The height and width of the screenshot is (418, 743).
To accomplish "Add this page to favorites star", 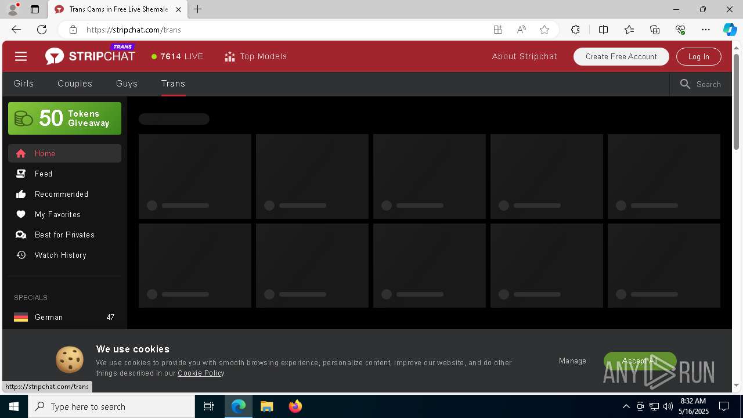I will (544, 30).
